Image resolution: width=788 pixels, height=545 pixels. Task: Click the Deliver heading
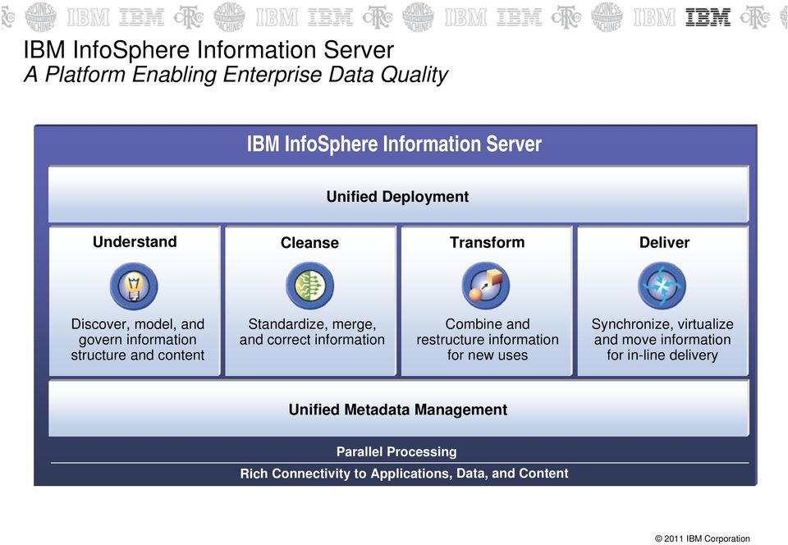click(x=664, y=242)
